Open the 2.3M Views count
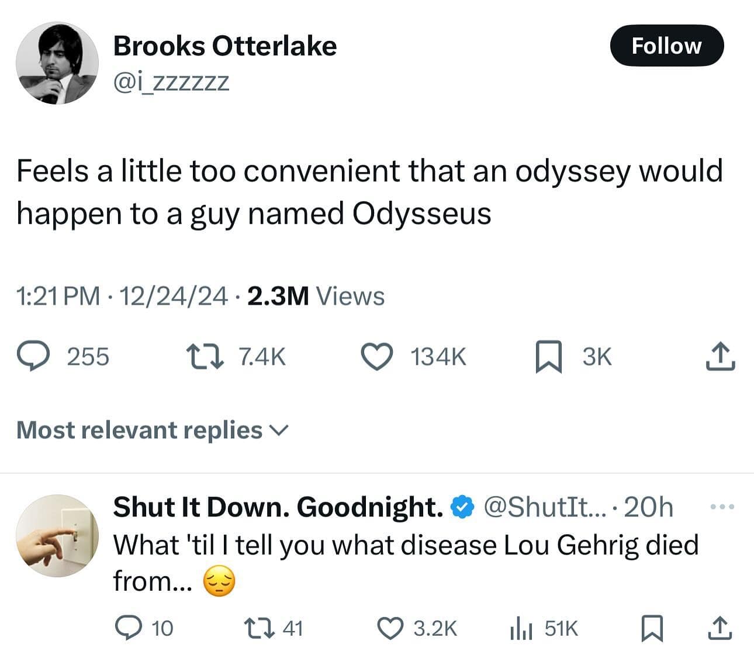The width and height of the screenshot is (754, 659). tap(316, 297)
